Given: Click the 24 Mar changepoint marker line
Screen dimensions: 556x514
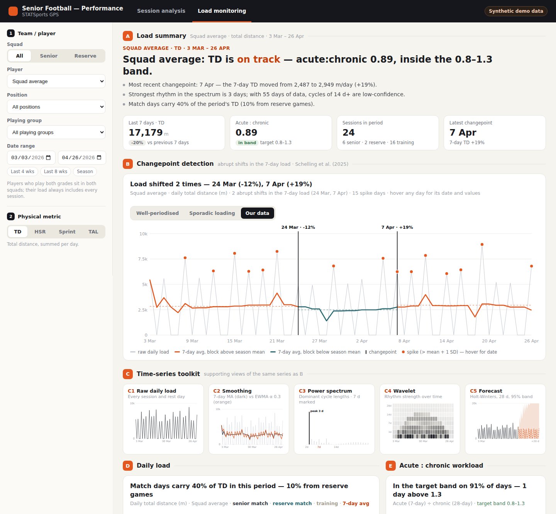Looking at the screenshot, I should pos(298,283).
